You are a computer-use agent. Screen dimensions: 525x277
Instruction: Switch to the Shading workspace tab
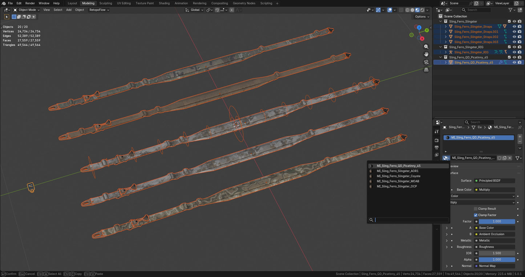pos(164,3)
